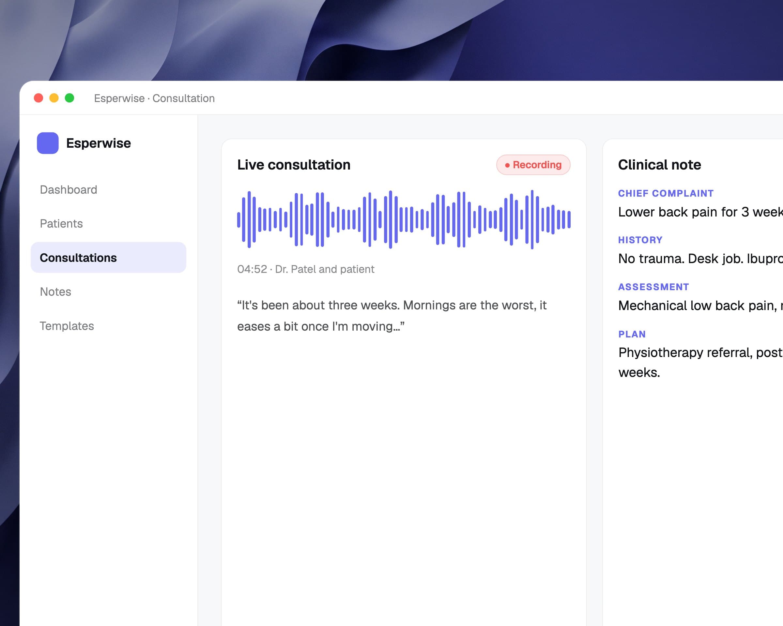Click the red Recording status badge
Image resolution: width=783 pixels, height=626 pixels.
[x=533, y=165]
